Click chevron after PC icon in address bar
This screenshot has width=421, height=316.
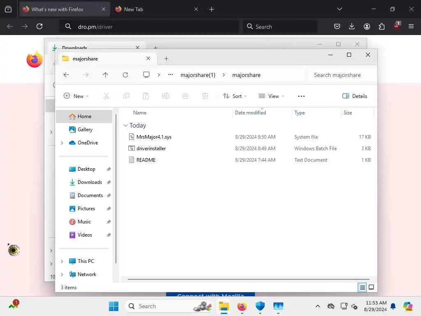click(159, 75)
